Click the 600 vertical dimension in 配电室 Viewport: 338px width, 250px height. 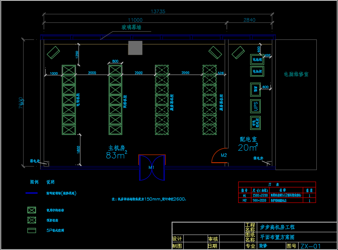[x=259, y=49]
